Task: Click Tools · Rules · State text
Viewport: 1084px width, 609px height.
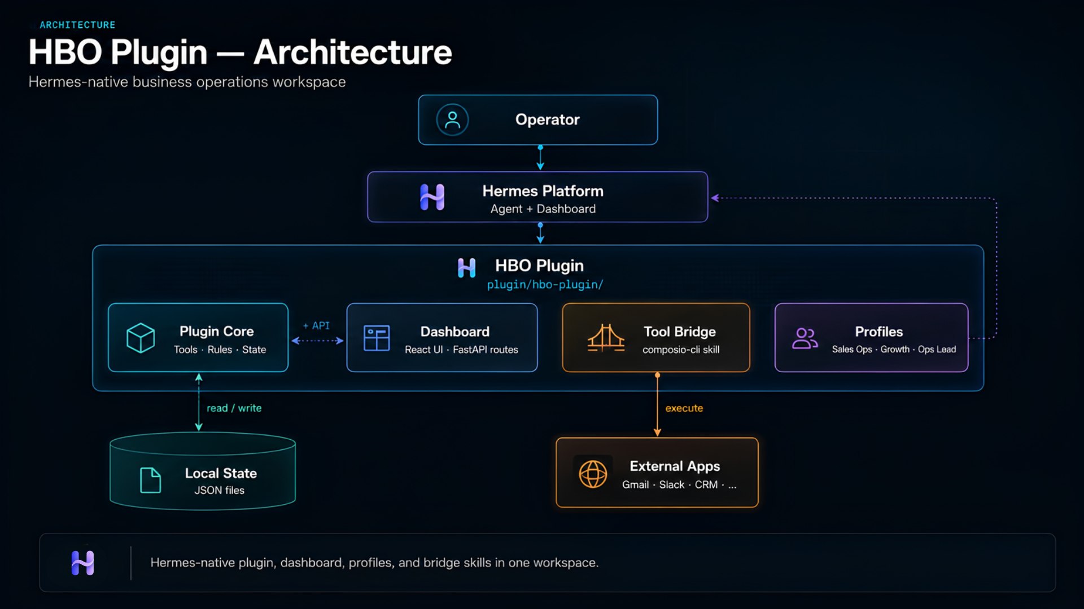Action: [220, 350]
